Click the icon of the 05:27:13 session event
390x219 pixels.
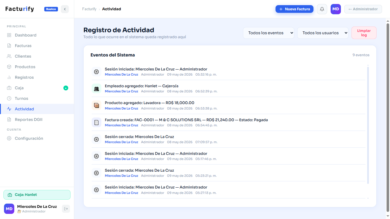tap(97, 190)
